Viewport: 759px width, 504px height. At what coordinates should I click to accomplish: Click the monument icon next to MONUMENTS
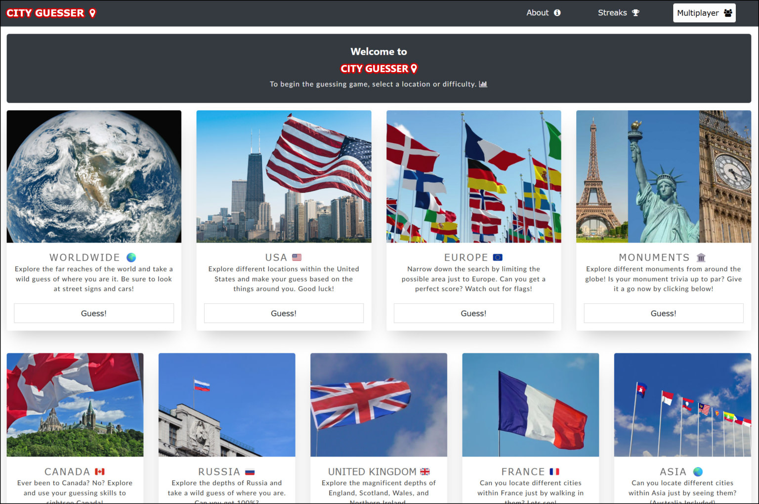click(x=701, y=257)
